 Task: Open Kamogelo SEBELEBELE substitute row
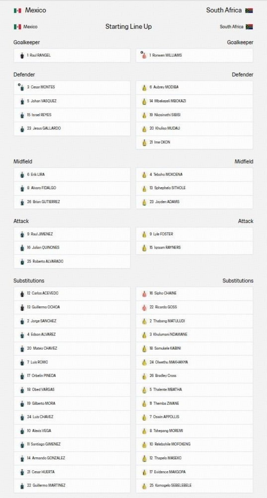[194, 485]
